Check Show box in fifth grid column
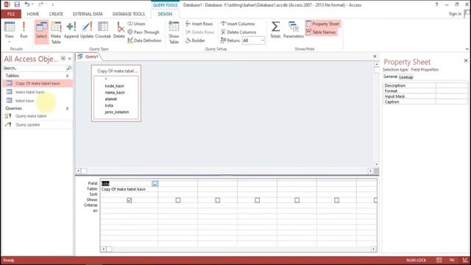This screenshot has height=265, width=471. pos(297,200)
